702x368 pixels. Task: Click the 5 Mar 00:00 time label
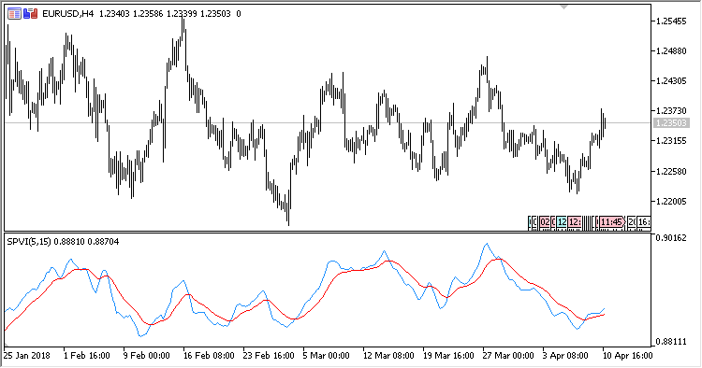pyautogui.click(x=326, y=356)
